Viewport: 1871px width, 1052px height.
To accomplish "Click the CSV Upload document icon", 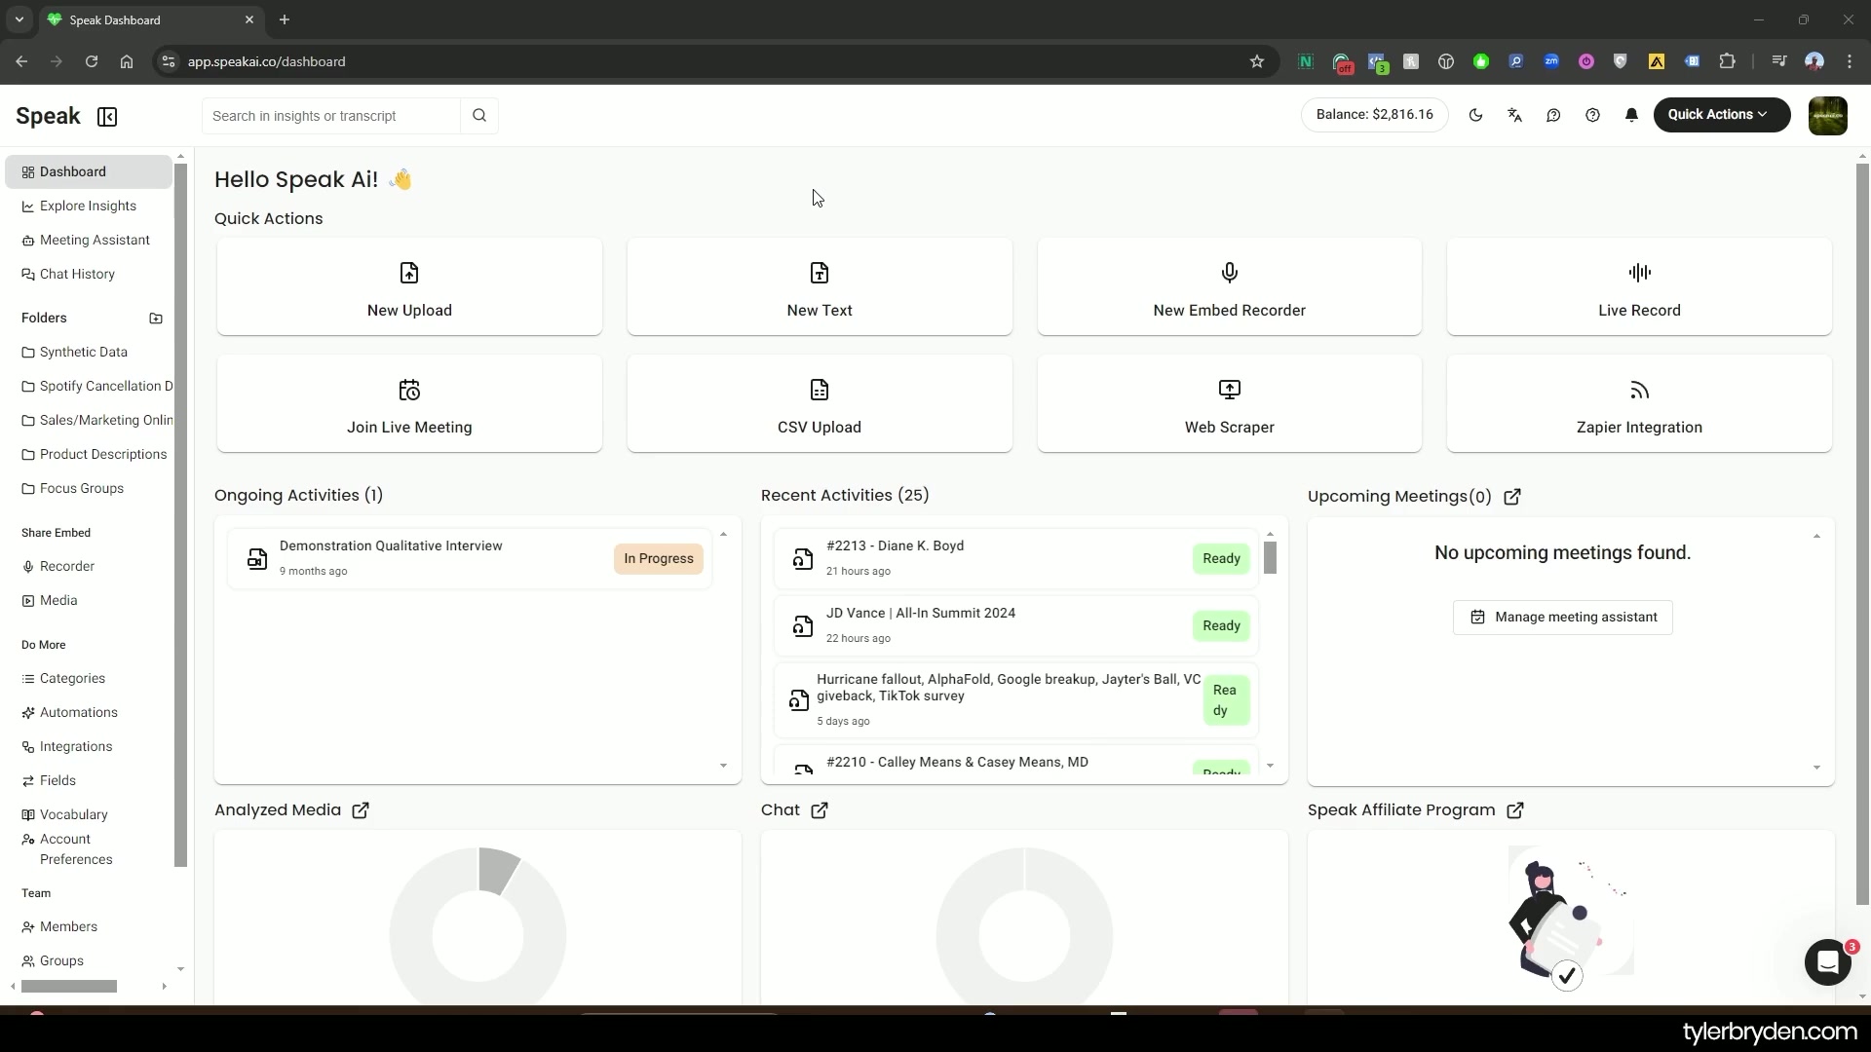I will 820,390.
